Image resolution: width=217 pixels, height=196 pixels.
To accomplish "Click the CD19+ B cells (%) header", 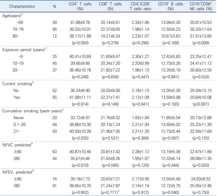I will 171,6.
